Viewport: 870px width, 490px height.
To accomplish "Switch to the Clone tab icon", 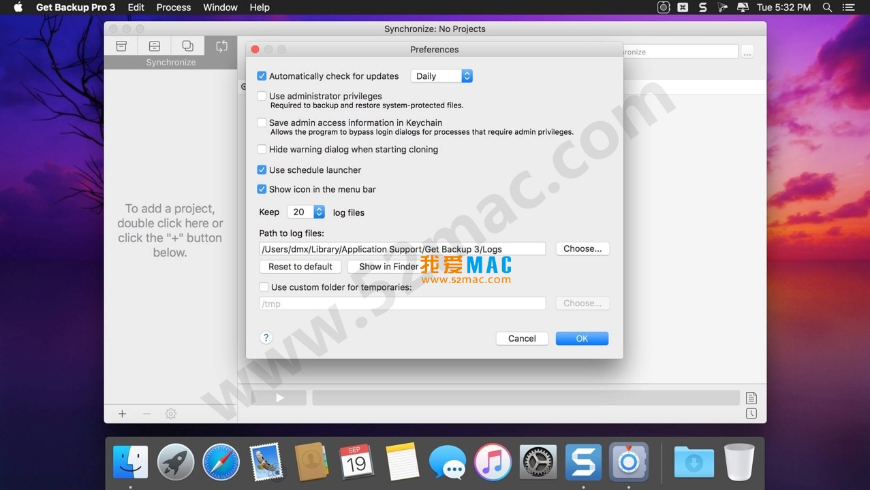I will (x=188, y=46).
